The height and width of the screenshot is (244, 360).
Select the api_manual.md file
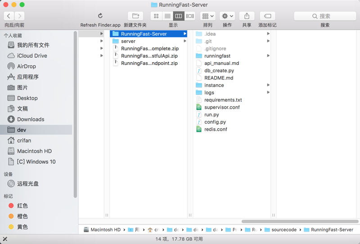(232, 63)
